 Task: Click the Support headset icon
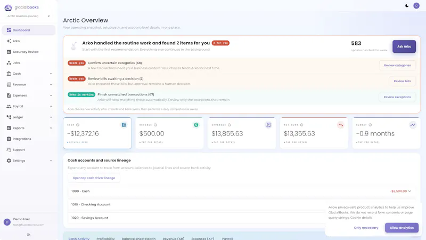tap(9, 150)
